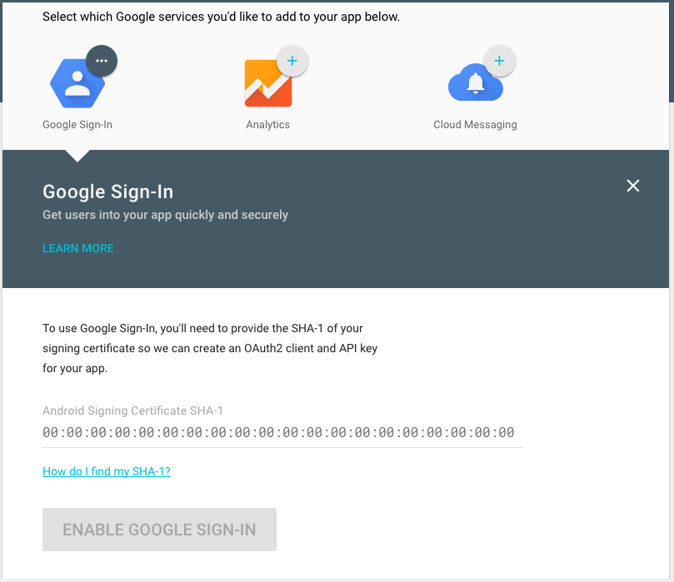Click the panel pointer arrow below Google Sign-In
The width and height of the screenshot is (674, 582).
tap(77, 155)
